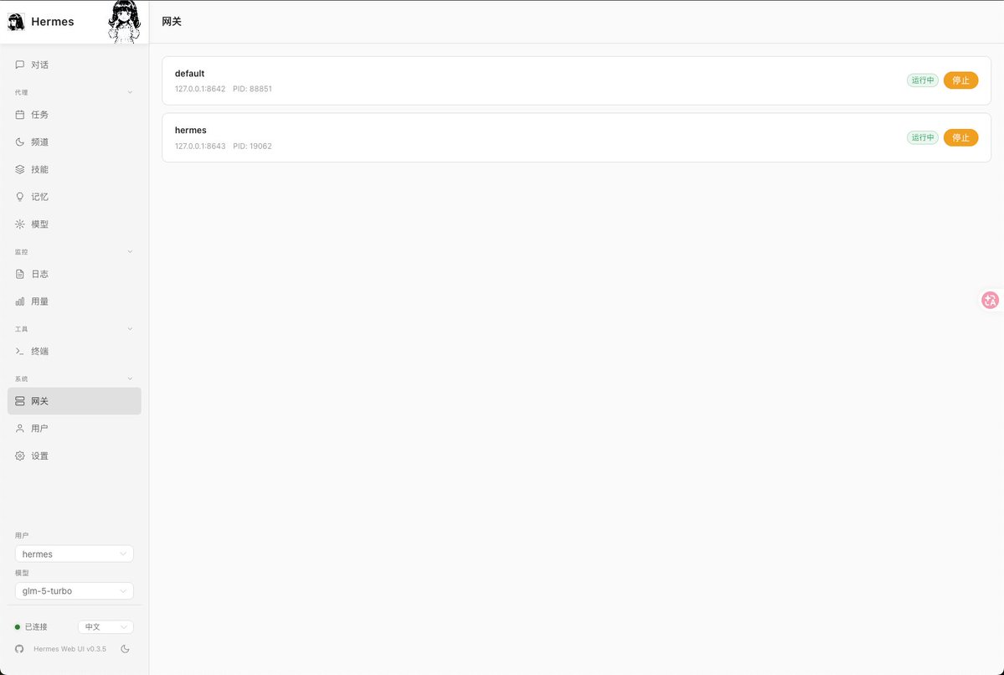Open the 技能 menu item
This screenshot has width=1004, height=675.
pyautogui.click(x=75, y=170)
